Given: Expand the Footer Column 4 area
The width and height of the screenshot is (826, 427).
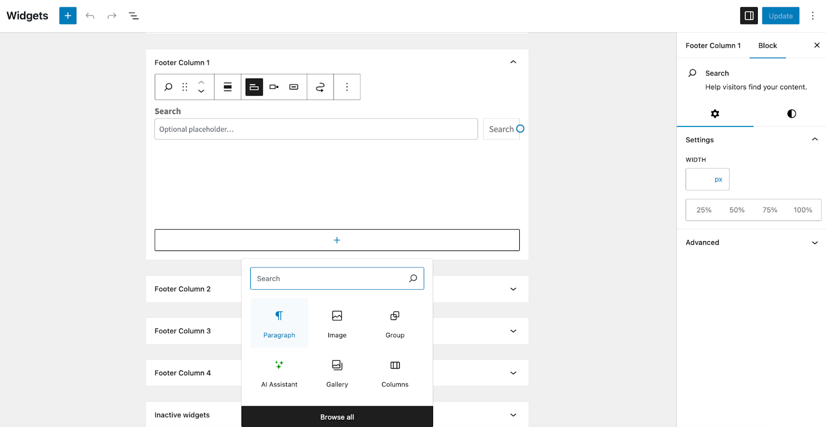Looking at the screenshot, I should [x=513, y=373].
